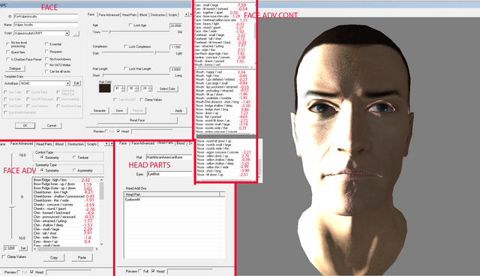Click Save below the hair color
Image resolution: width=480 pixels, height=276 pixels.
[x=119, y=110]
